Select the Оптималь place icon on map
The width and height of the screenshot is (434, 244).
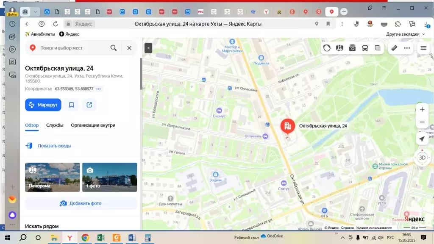click(x=265, y=136)
